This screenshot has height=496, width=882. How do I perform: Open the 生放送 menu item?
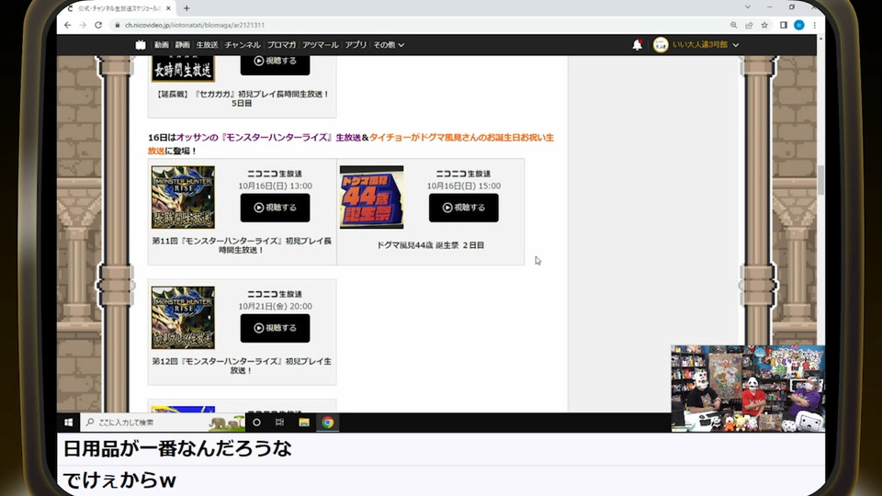pyautogui.click(x=207, y=45)
